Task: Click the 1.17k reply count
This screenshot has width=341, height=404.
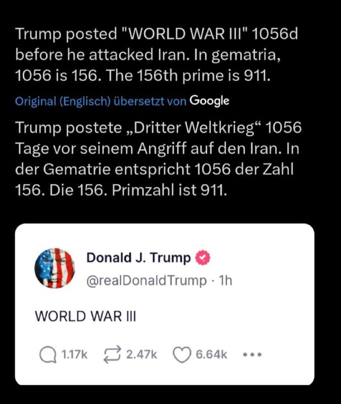Action: click(74, 355)
